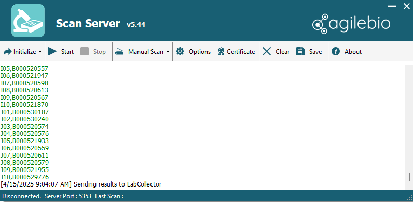
Task: Click the Sending results to LabCollector line
Action: tap(81, 184)
